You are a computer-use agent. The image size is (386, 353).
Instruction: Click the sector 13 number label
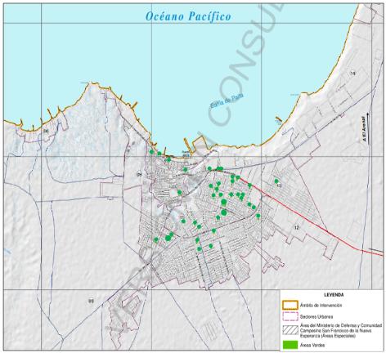(279, 185)
